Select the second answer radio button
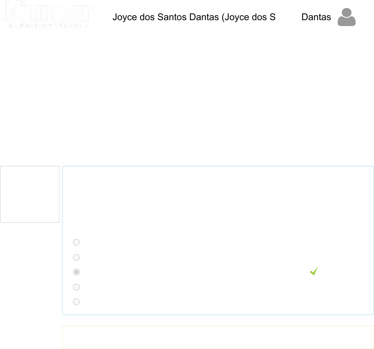Image resolution: width=374 pixels, height=349 pixels. tap(76, 257)
